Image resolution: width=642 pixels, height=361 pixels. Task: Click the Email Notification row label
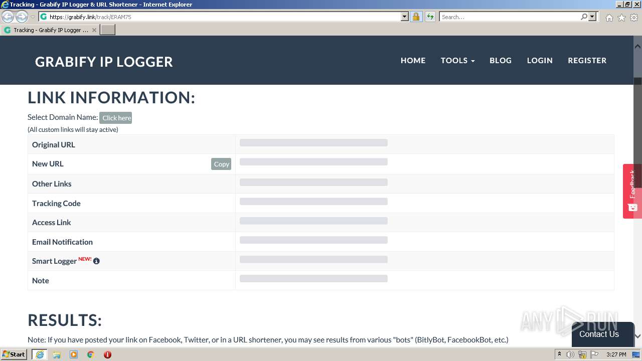pyautogui.click(x=62, y=242)
